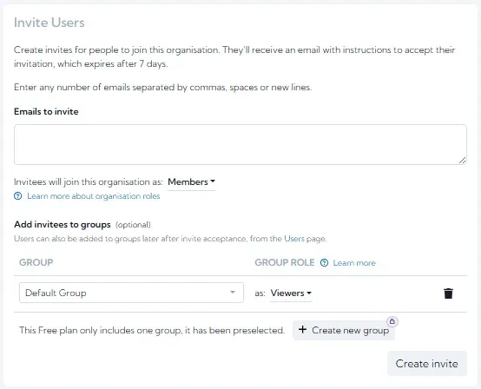Click the Create new group button
Image resolution: width=481 pixels, height=389 pixels.
point(344,331)
